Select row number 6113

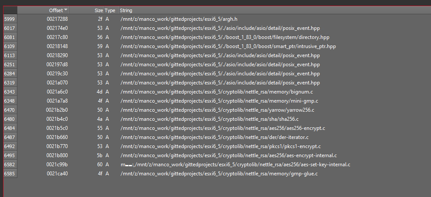[10, 55]
